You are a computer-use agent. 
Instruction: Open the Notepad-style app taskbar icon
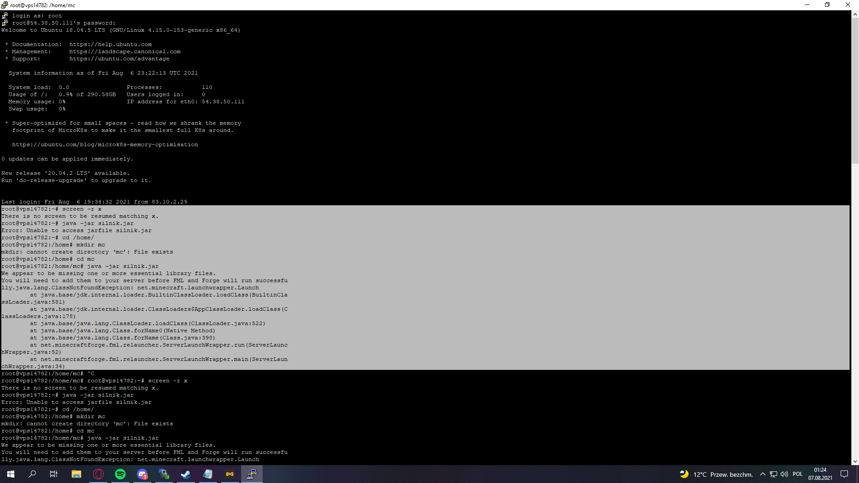208,474
